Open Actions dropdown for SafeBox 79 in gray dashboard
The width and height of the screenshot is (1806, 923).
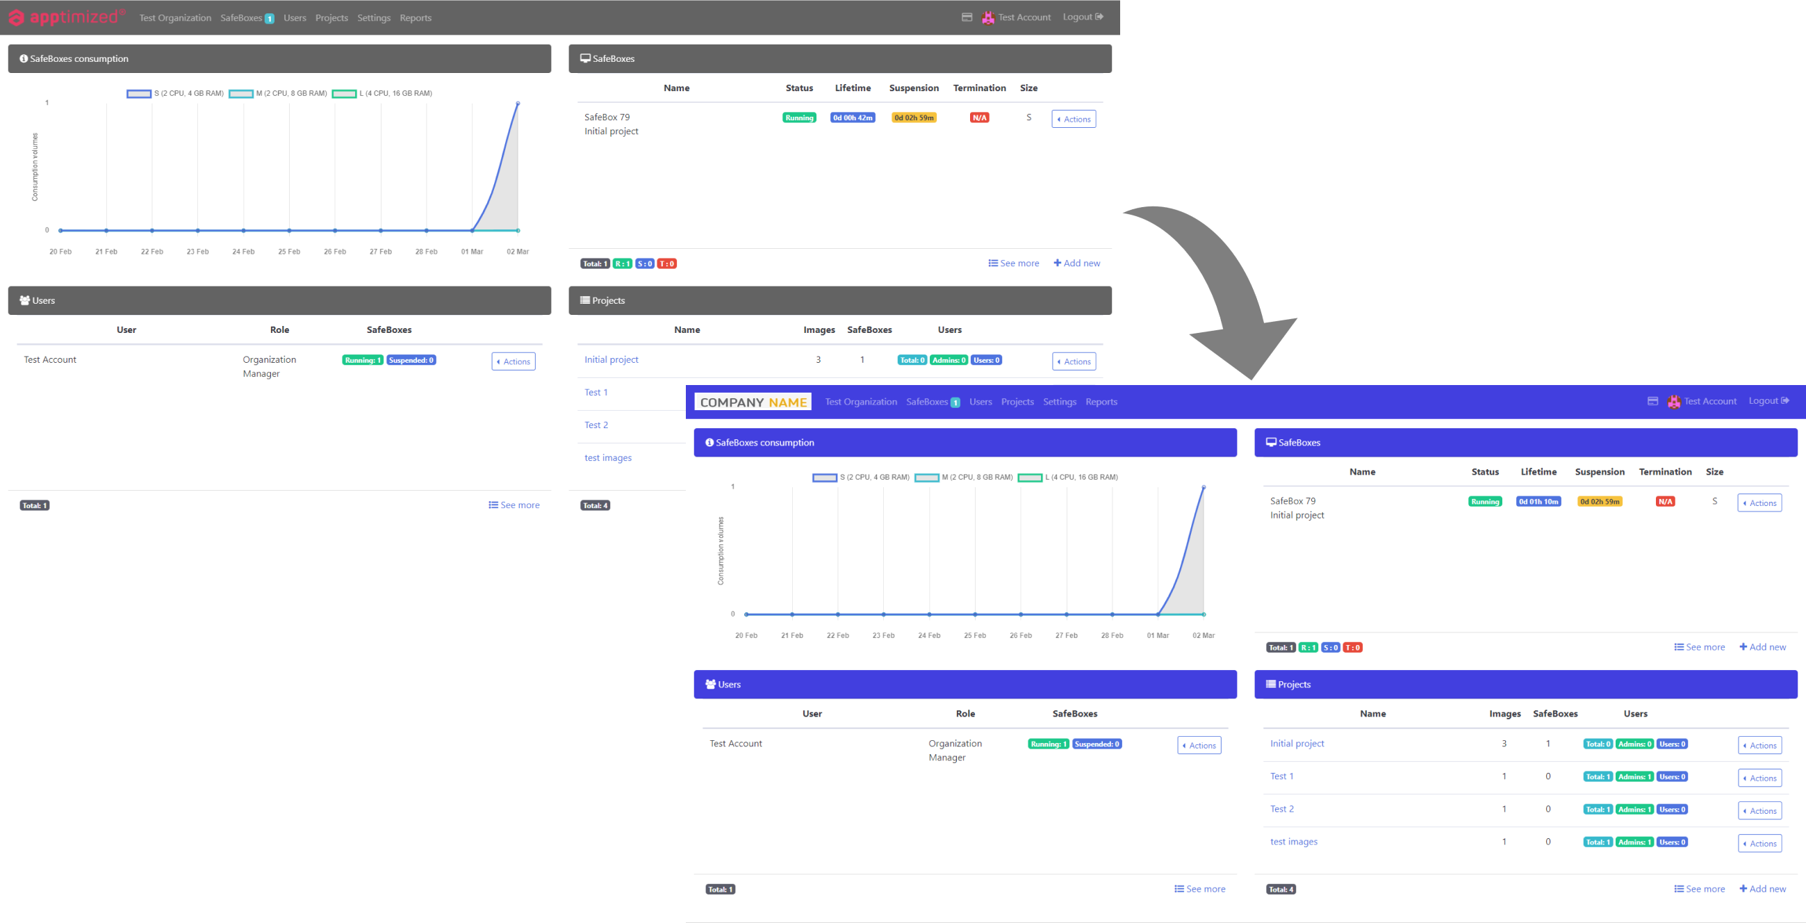[x=1074, y=120]
